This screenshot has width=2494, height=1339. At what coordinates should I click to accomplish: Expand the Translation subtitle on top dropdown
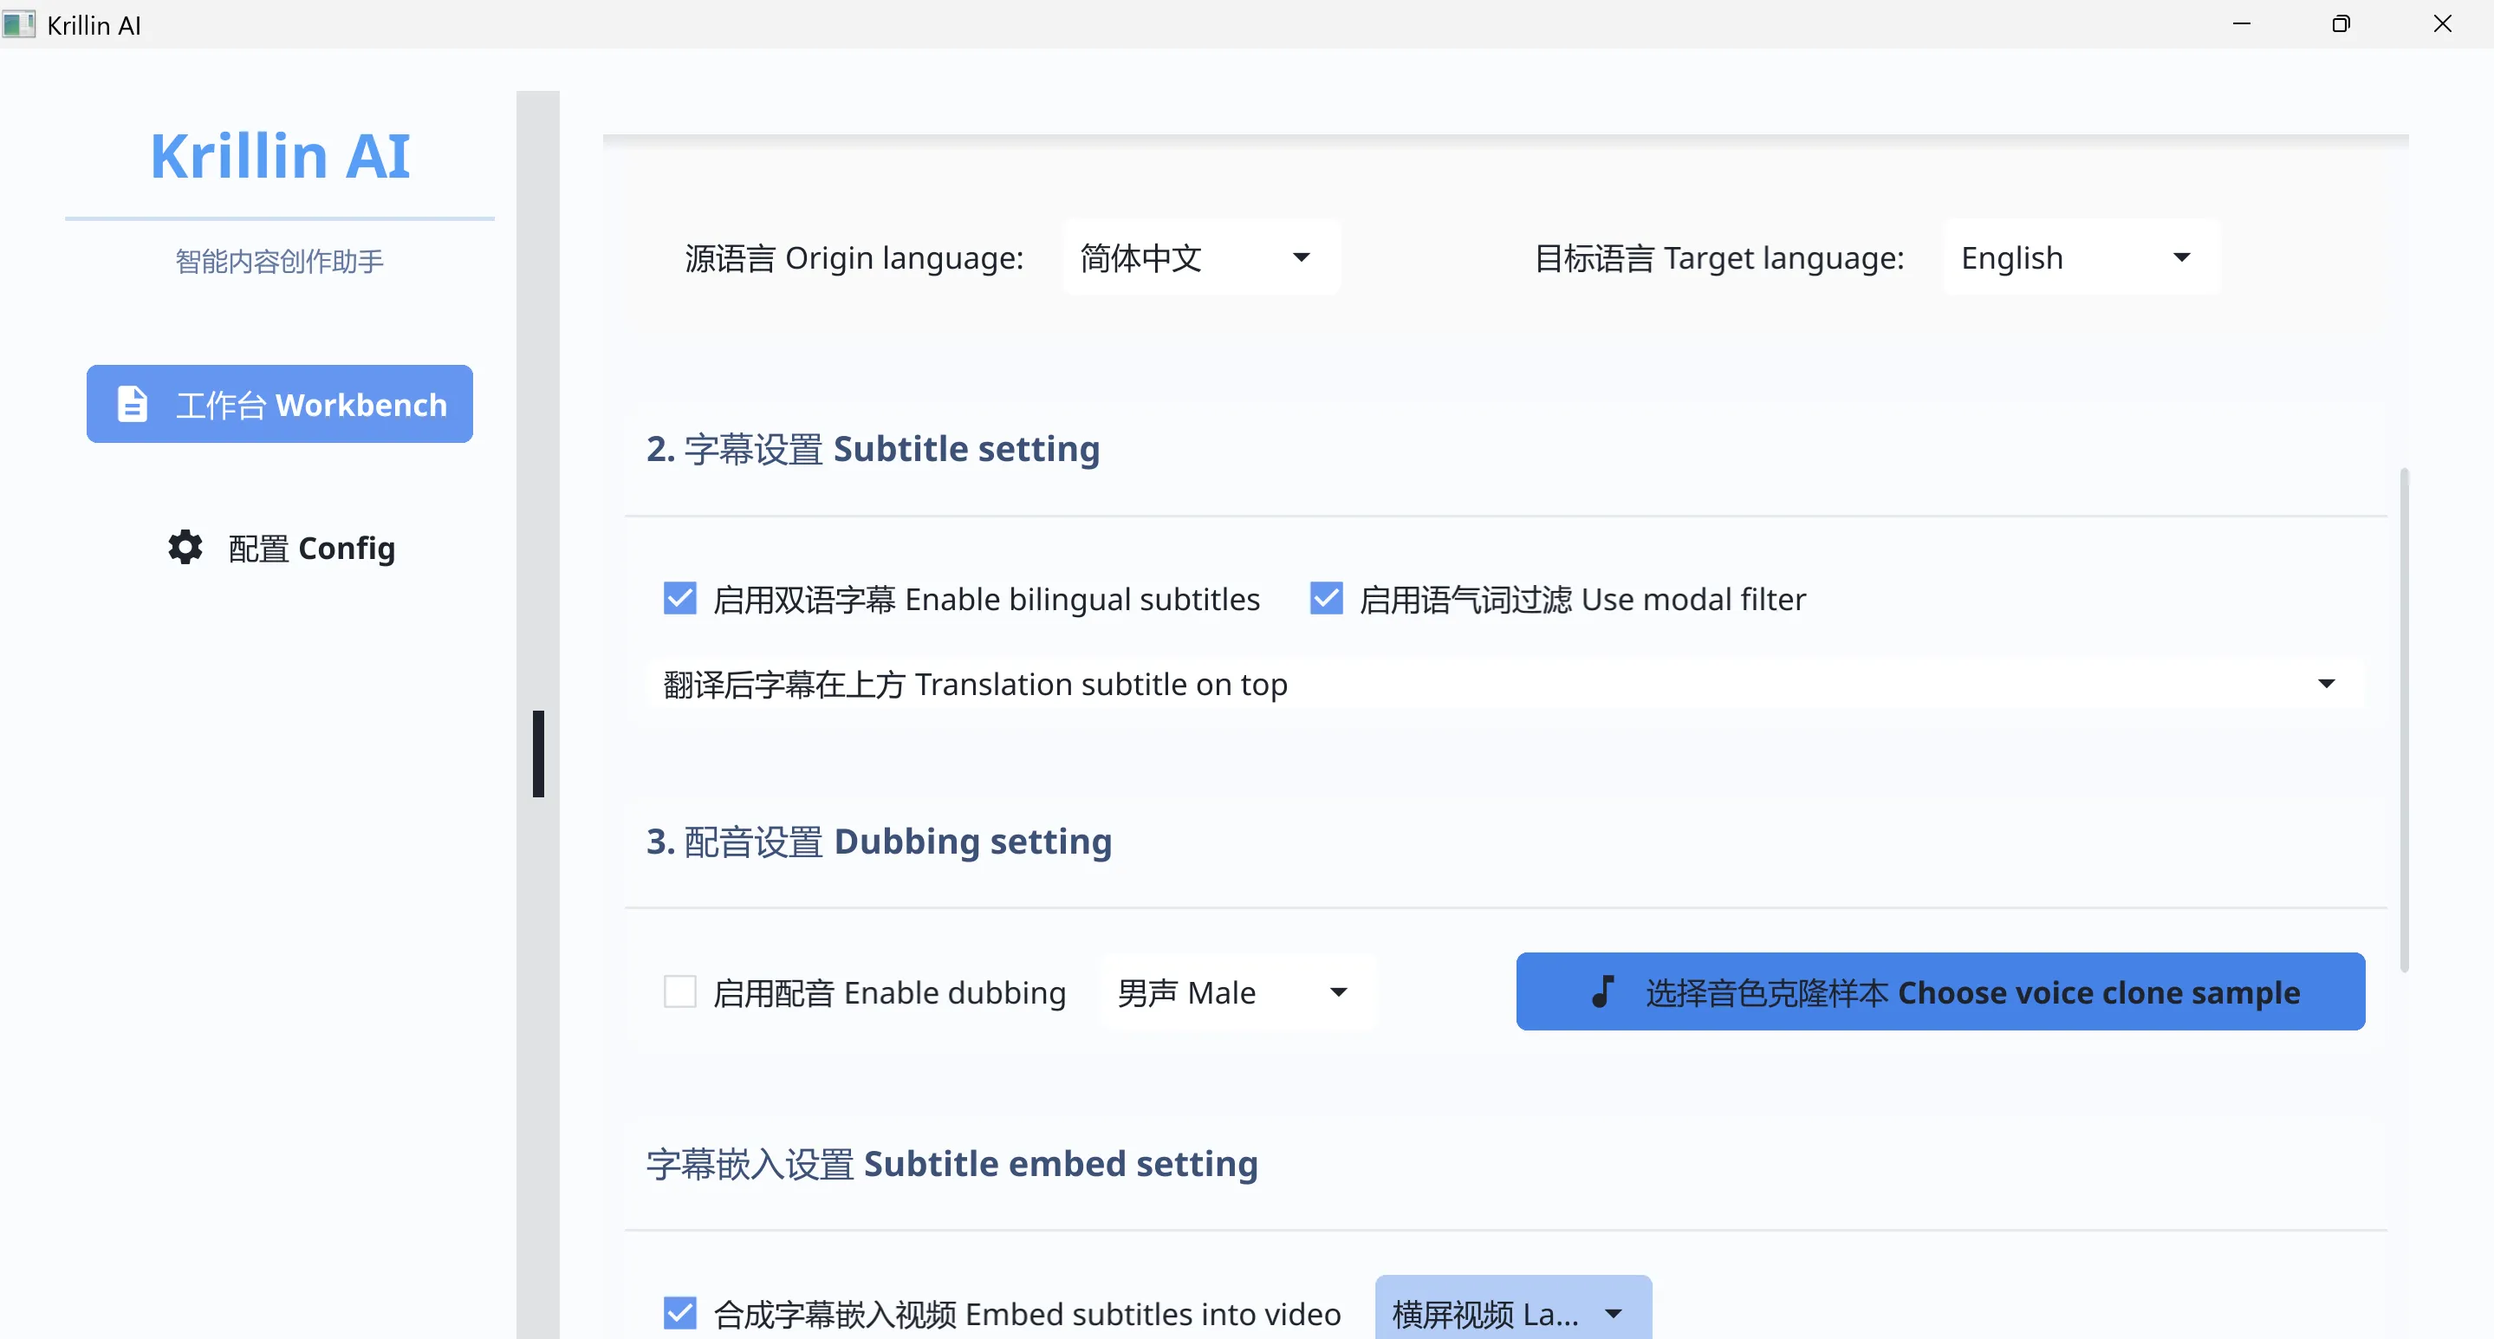(x=1505, y=684)
